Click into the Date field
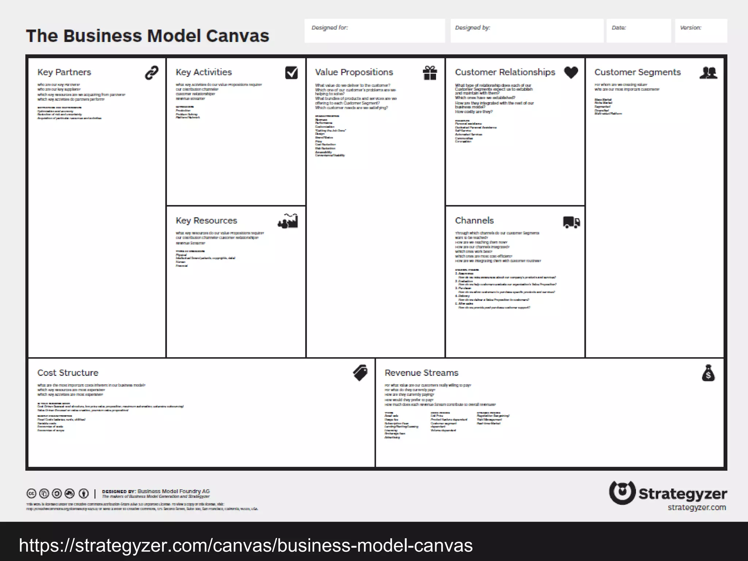The image size is (748, 561). click(639, 31)
